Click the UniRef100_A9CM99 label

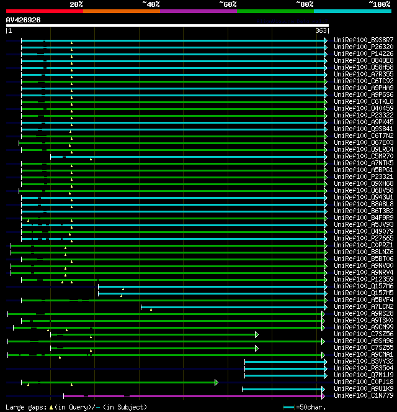364,327
